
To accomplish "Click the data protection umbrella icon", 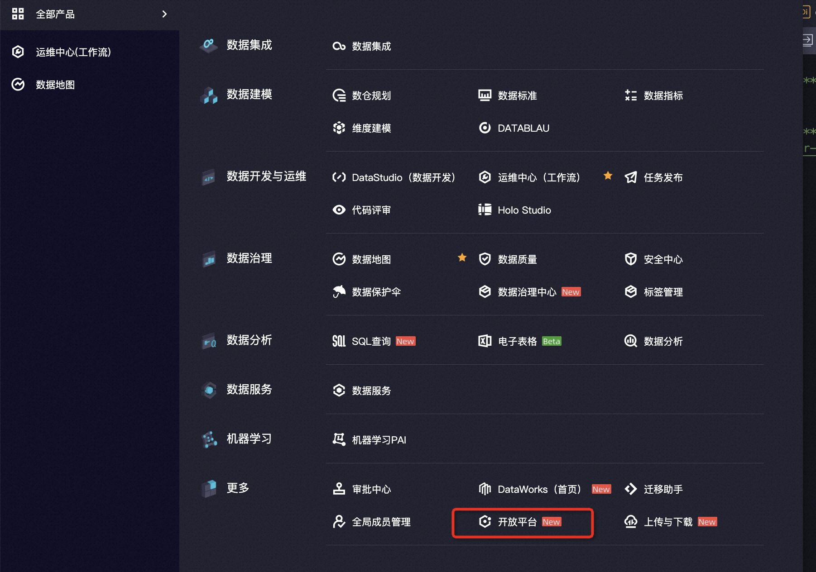I will coord(339,292).
